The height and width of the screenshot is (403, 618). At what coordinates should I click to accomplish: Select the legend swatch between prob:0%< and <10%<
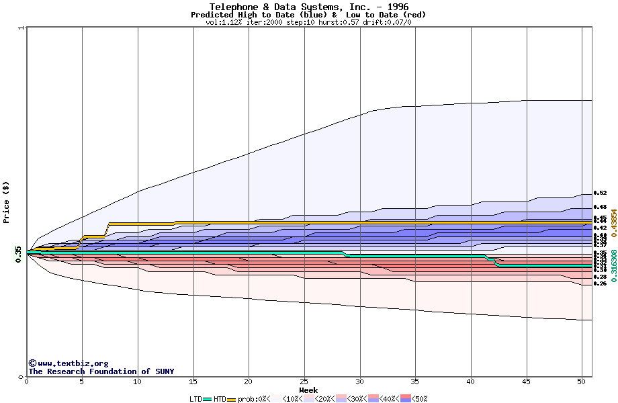277,399
